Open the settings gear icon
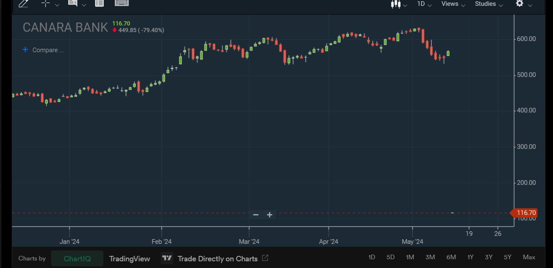 [520, 4]
